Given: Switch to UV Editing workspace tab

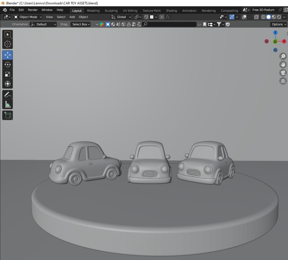Looking at the screenshot, I should pos(130,11).
